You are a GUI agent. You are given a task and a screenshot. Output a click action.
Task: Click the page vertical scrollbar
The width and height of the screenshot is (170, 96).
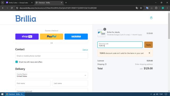[169, 26]
